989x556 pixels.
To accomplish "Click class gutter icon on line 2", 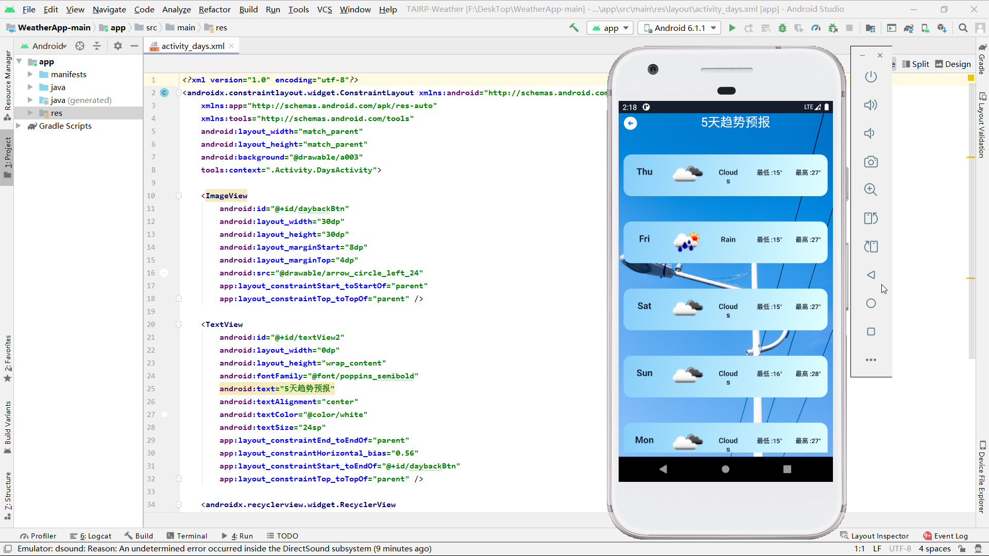I will pos(164,93).
